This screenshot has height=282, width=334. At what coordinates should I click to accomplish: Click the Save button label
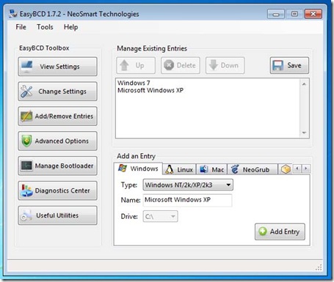pos(294,65)
